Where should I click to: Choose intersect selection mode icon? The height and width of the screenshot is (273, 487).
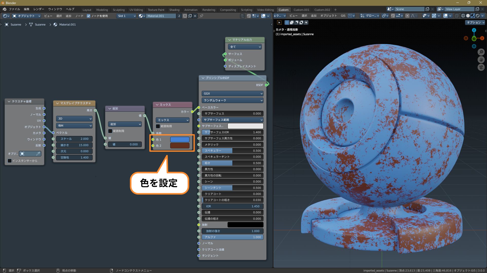point(306,22)
